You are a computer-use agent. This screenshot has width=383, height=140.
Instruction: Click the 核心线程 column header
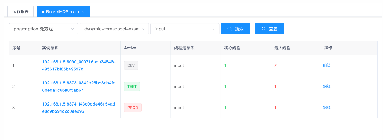[232, 48]
